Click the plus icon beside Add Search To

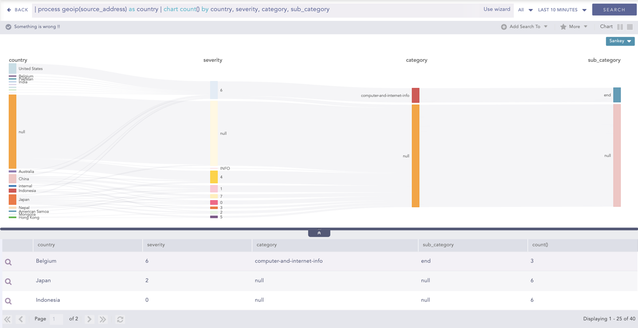[504, 27]
